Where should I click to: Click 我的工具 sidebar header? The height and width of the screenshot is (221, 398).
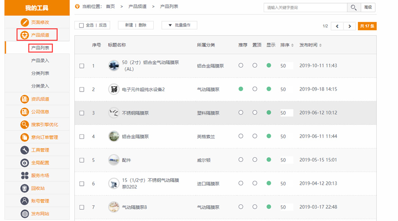pyautogui.click(x=37, y=8)
